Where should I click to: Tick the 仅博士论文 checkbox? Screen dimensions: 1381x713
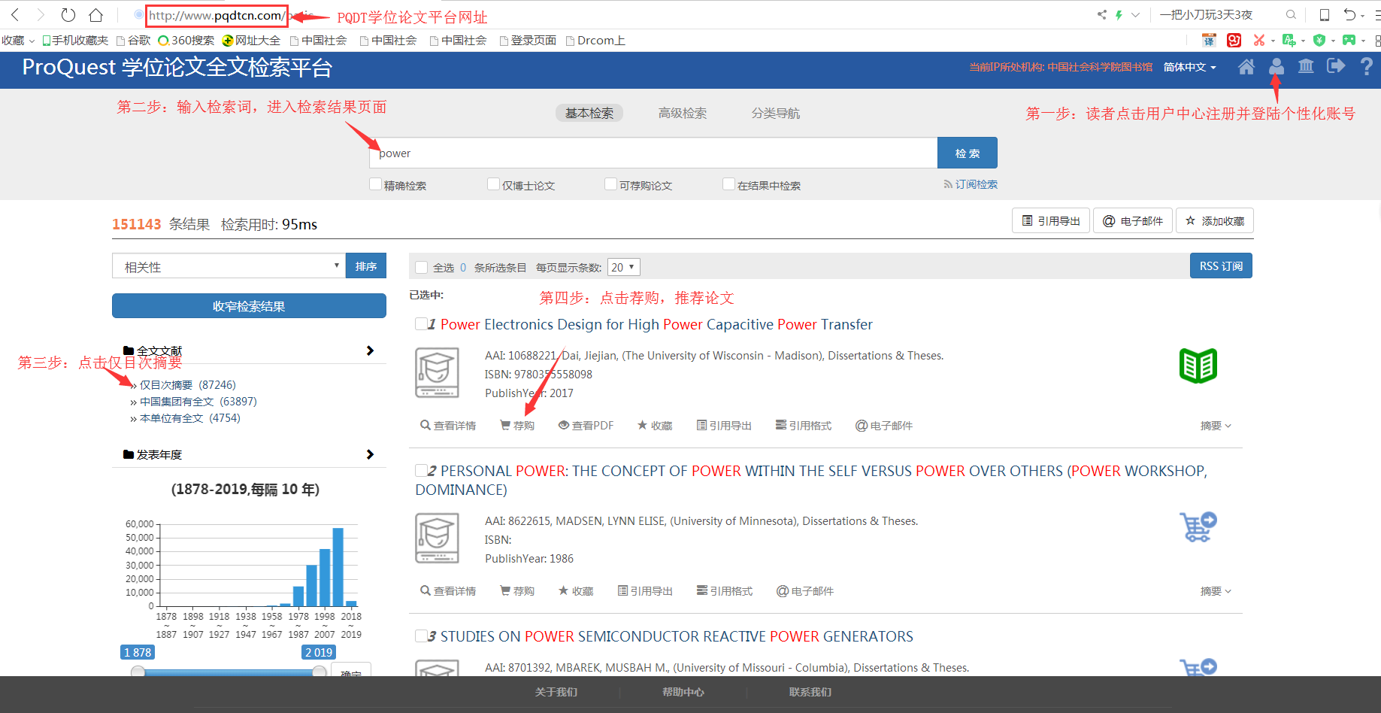click(x=494, y=184)
